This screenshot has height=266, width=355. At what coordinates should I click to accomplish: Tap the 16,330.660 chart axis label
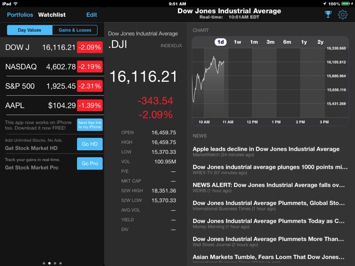pyautogui.click(x=336, y=48)
